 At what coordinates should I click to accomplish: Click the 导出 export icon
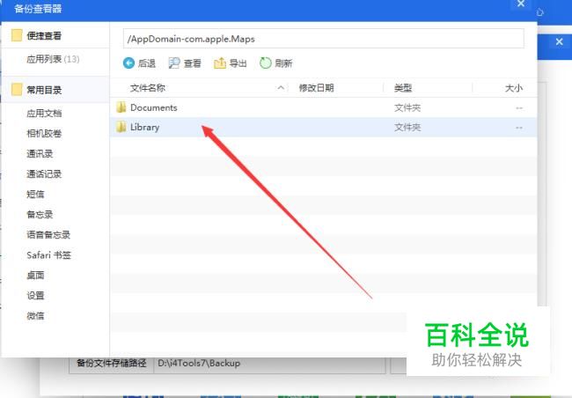[x=220, y=63]
